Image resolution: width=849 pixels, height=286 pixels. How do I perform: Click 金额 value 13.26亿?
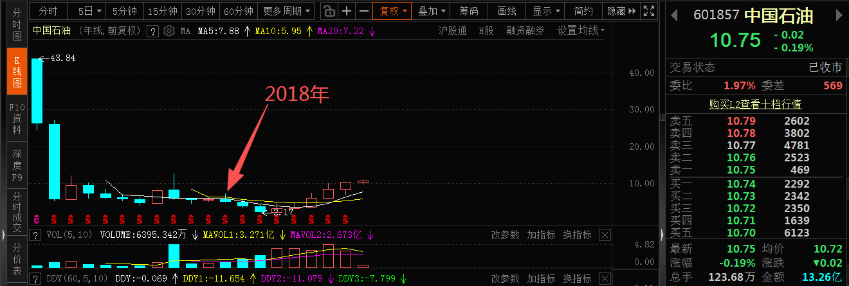[823, 276]
